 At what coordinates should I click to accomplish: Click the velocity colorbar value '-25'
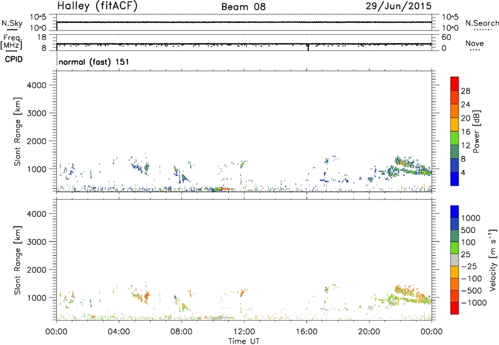[x=469, y=266]
